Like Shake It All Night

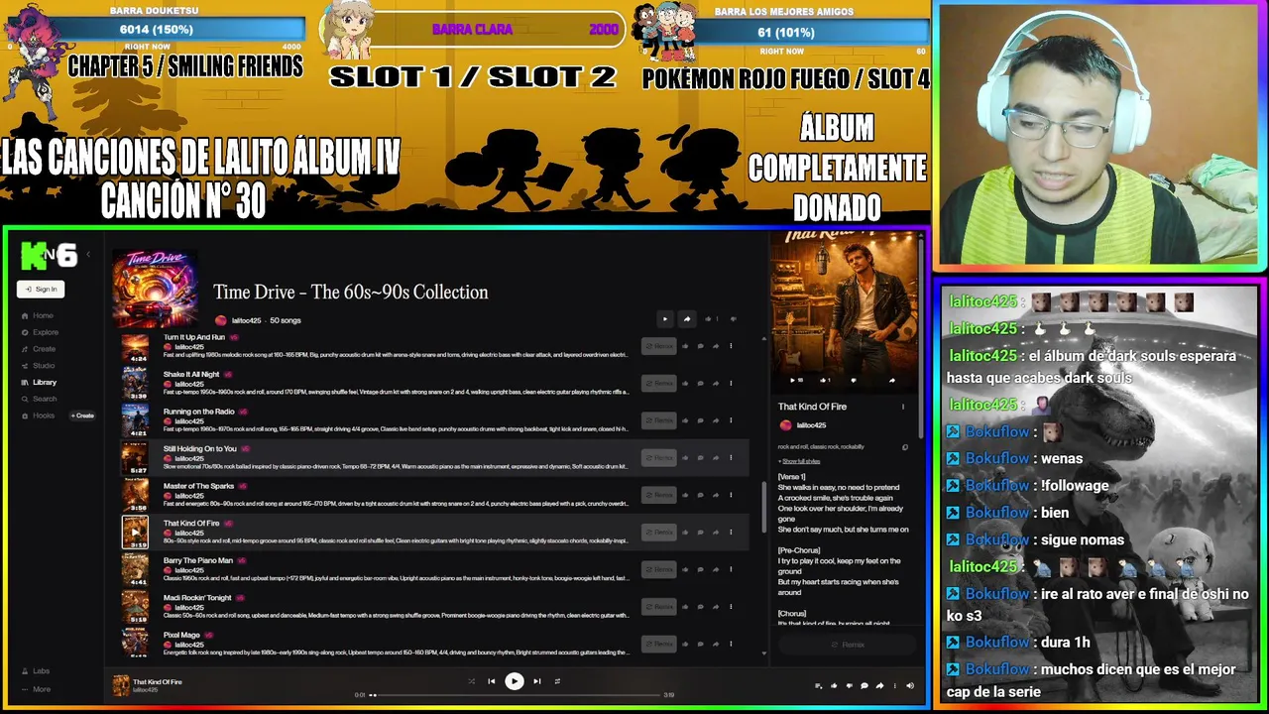[x=685, y=384]
